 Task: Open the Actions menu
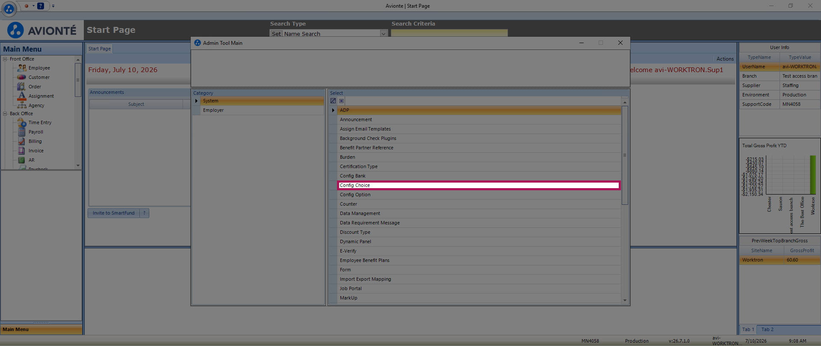[725, 59]
